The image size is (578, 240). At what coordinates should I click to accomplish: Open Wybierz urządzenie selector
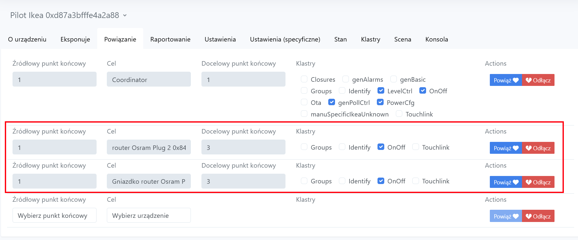149,215
